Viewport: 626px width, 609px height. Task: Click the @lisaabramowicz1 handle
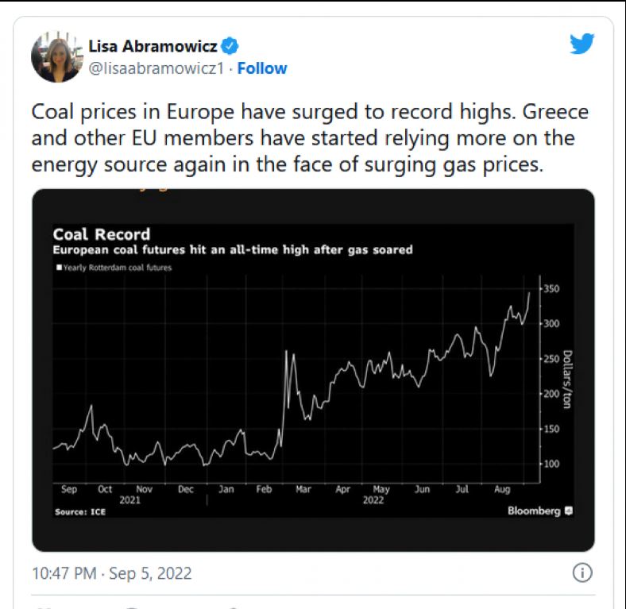tap(156, 68)
